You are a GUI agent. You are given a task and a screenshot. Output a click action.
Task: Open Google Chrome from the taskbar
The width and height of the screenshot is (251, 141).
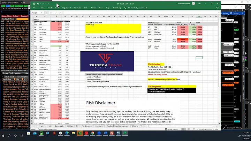point(92,133)
